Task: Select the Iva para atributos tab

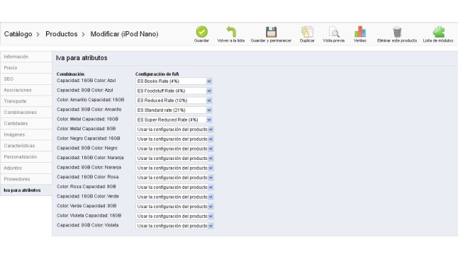Action: coord(26,190)
